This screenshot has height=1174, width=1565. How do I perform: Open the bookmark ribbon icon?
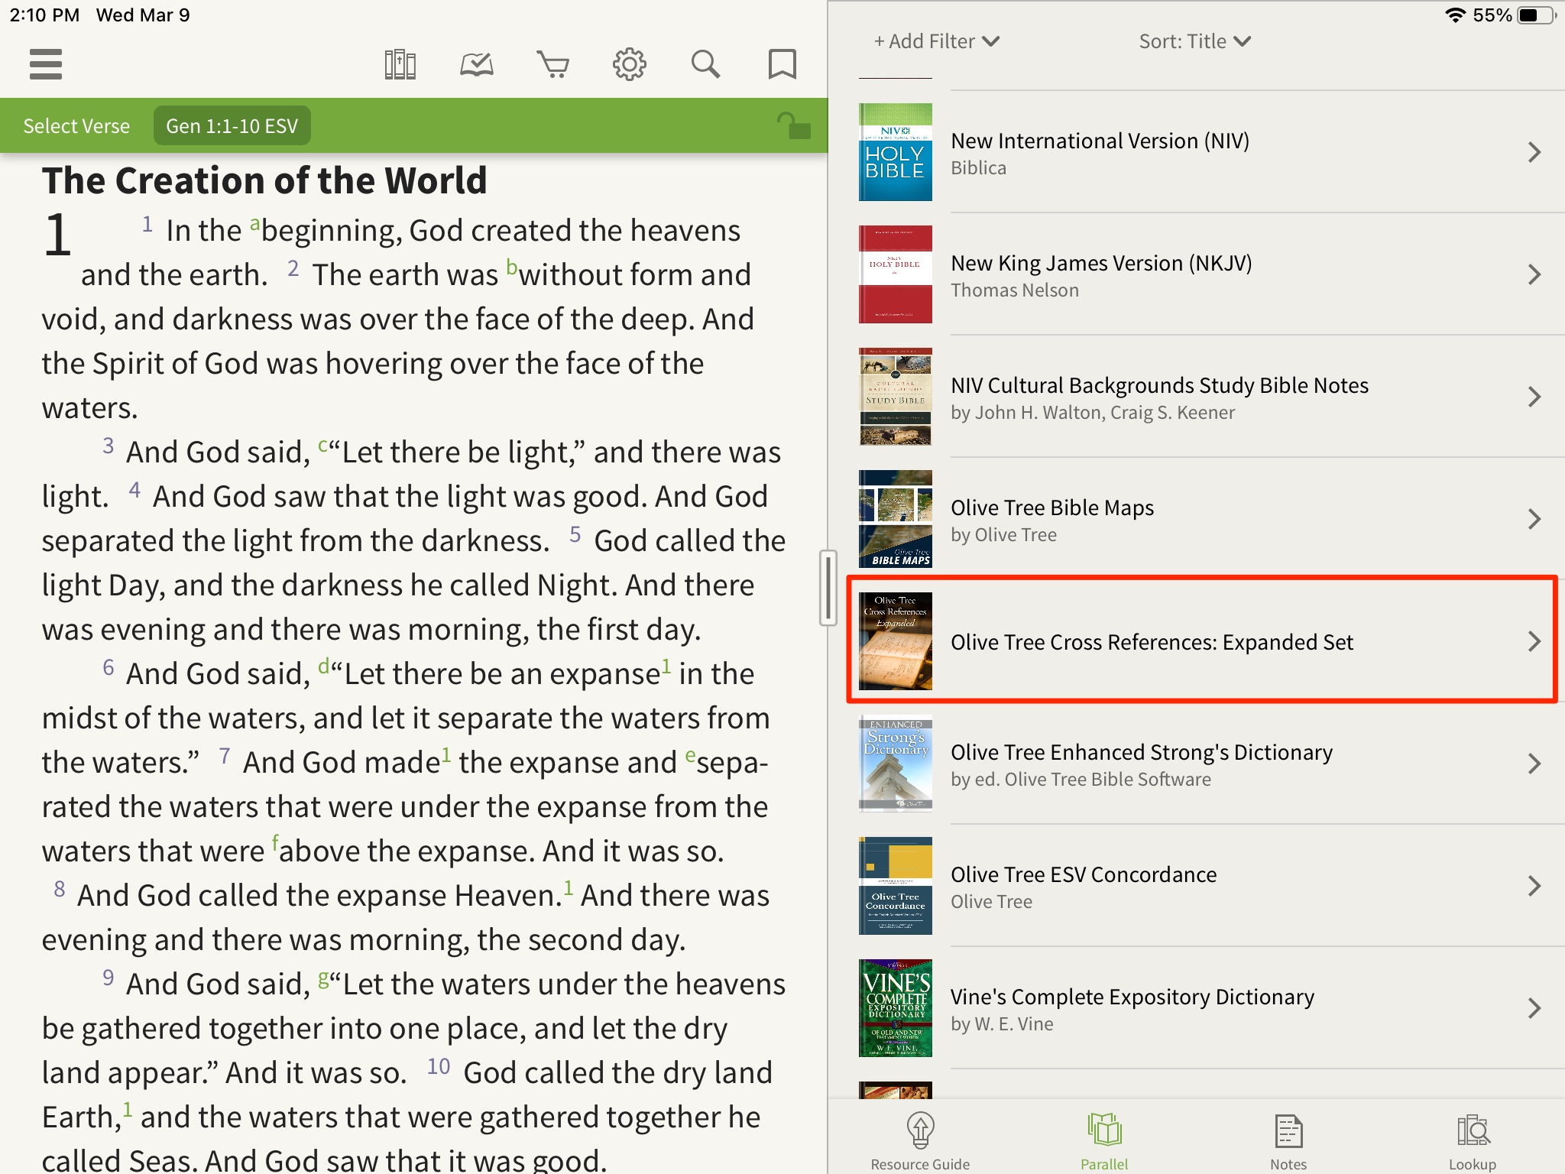coord(782,64)
